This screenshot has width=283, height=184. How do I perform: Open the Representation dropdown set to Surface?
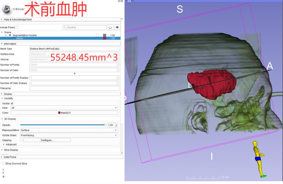[69, 130]
